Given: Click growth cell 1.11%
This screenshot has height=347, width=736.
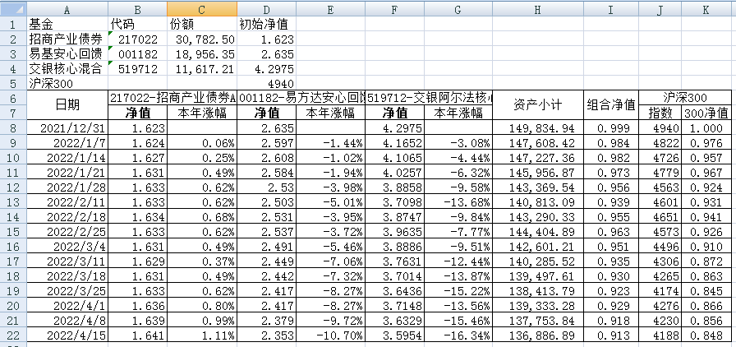Looking at the screenshot, I should click(x=202, y=336).
